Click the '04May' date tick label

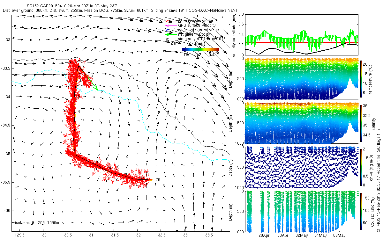320,236
